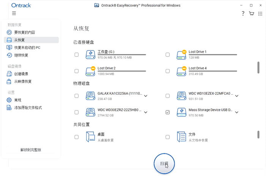Open 恢复未启动的 PC in the sidebar
The image size is (266, 176).
(x=32, y=47)
